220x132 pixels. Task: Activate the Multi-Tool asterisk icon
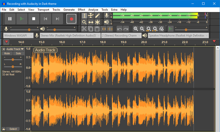pyautogui.click(x=97, y=22)
